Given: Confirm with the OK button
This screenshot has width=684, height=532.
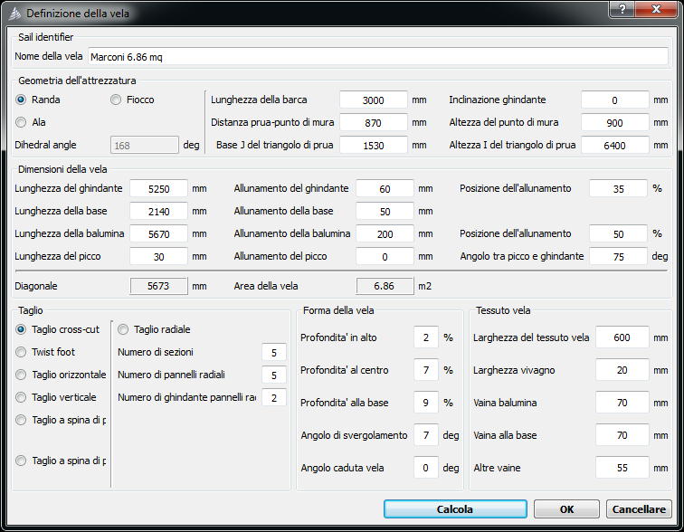Looking at the screenshot, I should click(x=566, y=508).
